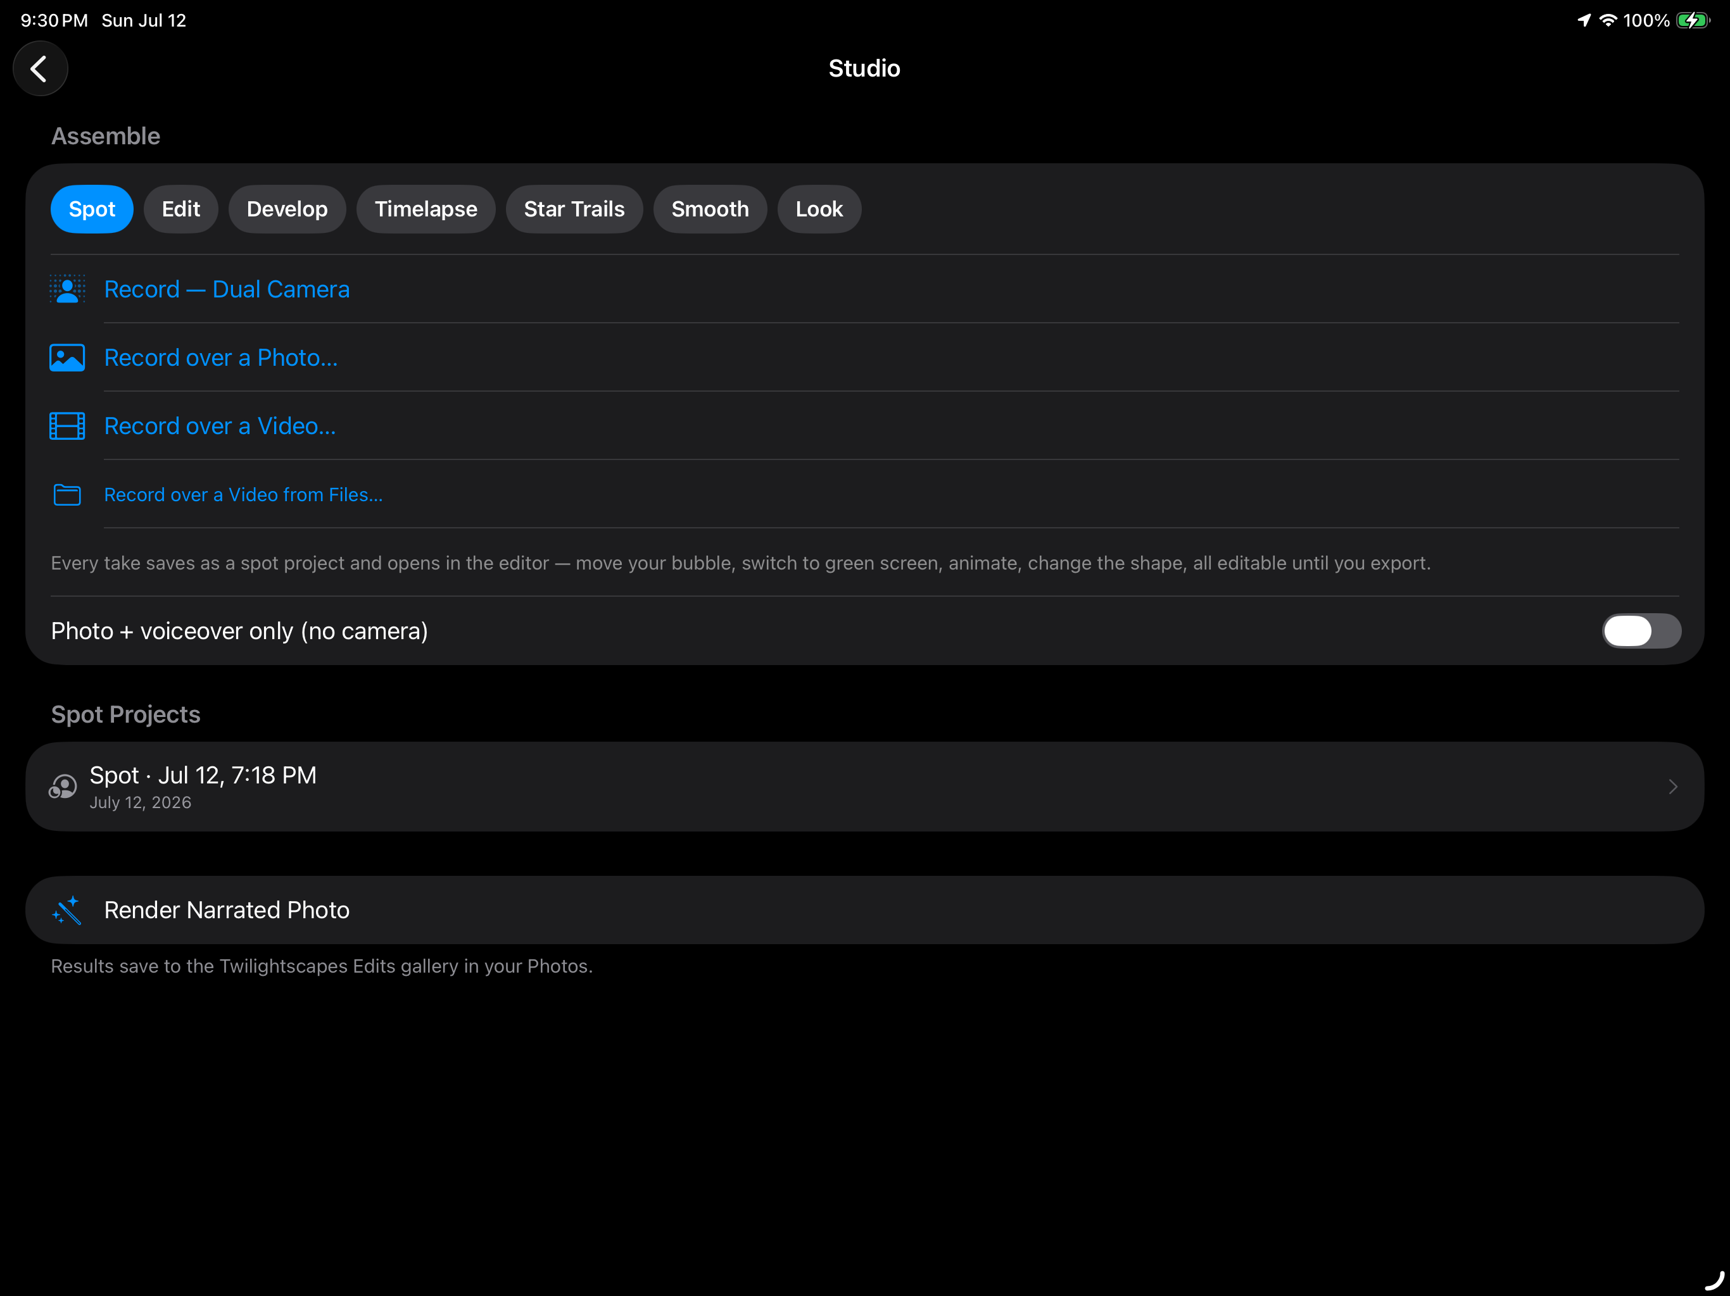Viewport: 1730px width, 1296px height.
Task: Click the Studio title
Action: tap(864, 69)
